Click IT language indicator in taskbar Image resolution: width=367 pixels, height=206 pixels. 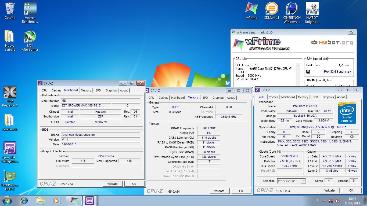[317, 201]
